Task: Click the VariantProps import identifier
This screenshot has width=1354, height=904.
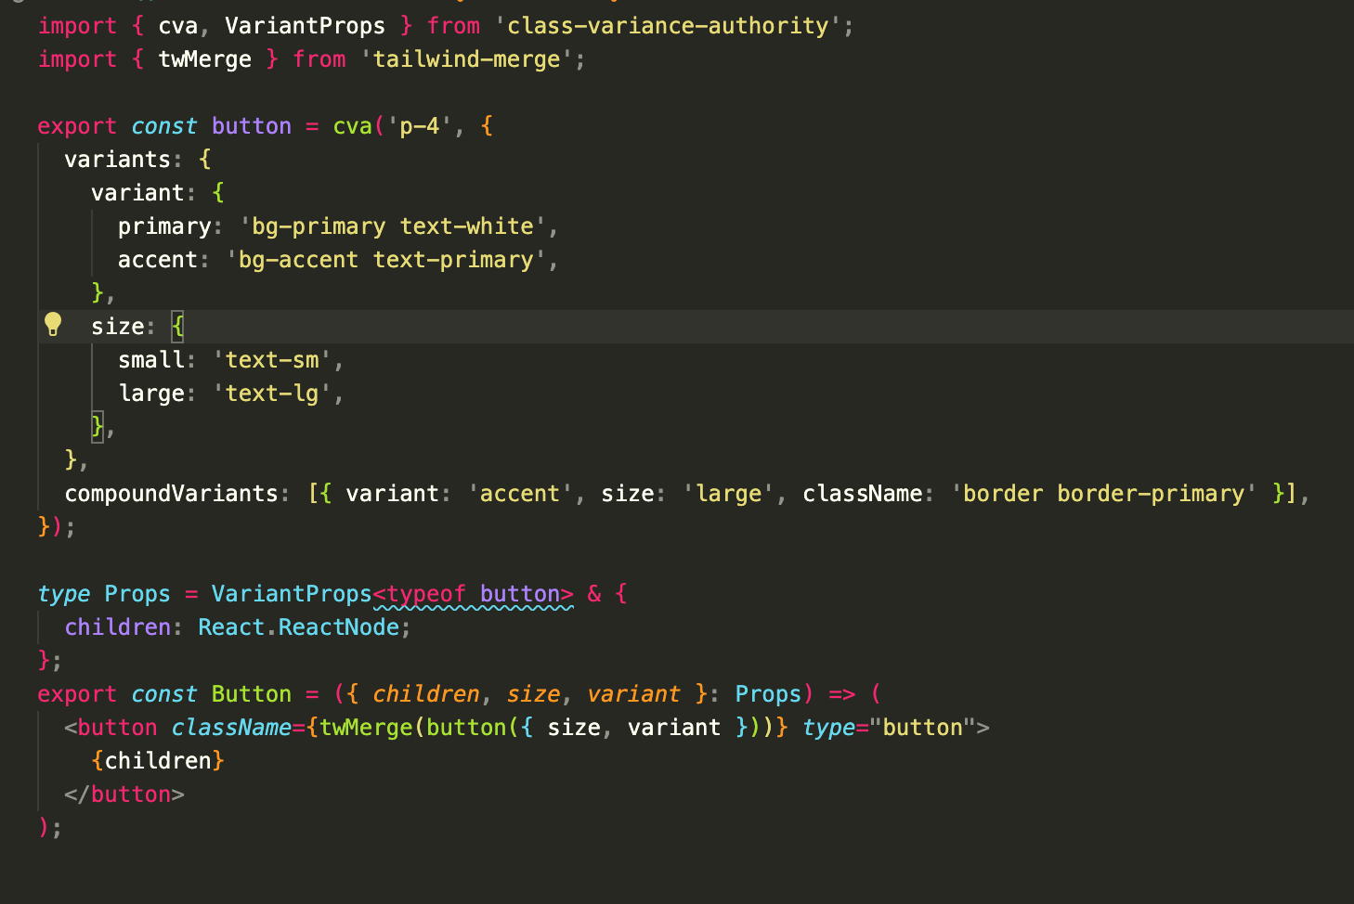Action: coord(305,25)
